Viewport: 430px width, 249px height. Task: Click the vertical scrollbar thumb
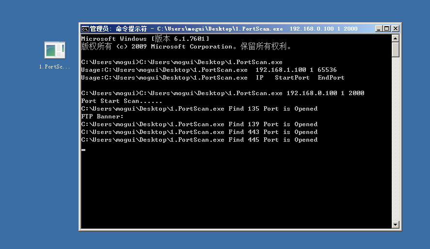point(395,50)
